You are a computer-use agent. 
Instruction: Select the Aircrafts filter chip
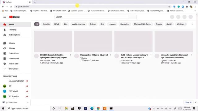pos(46,24)
